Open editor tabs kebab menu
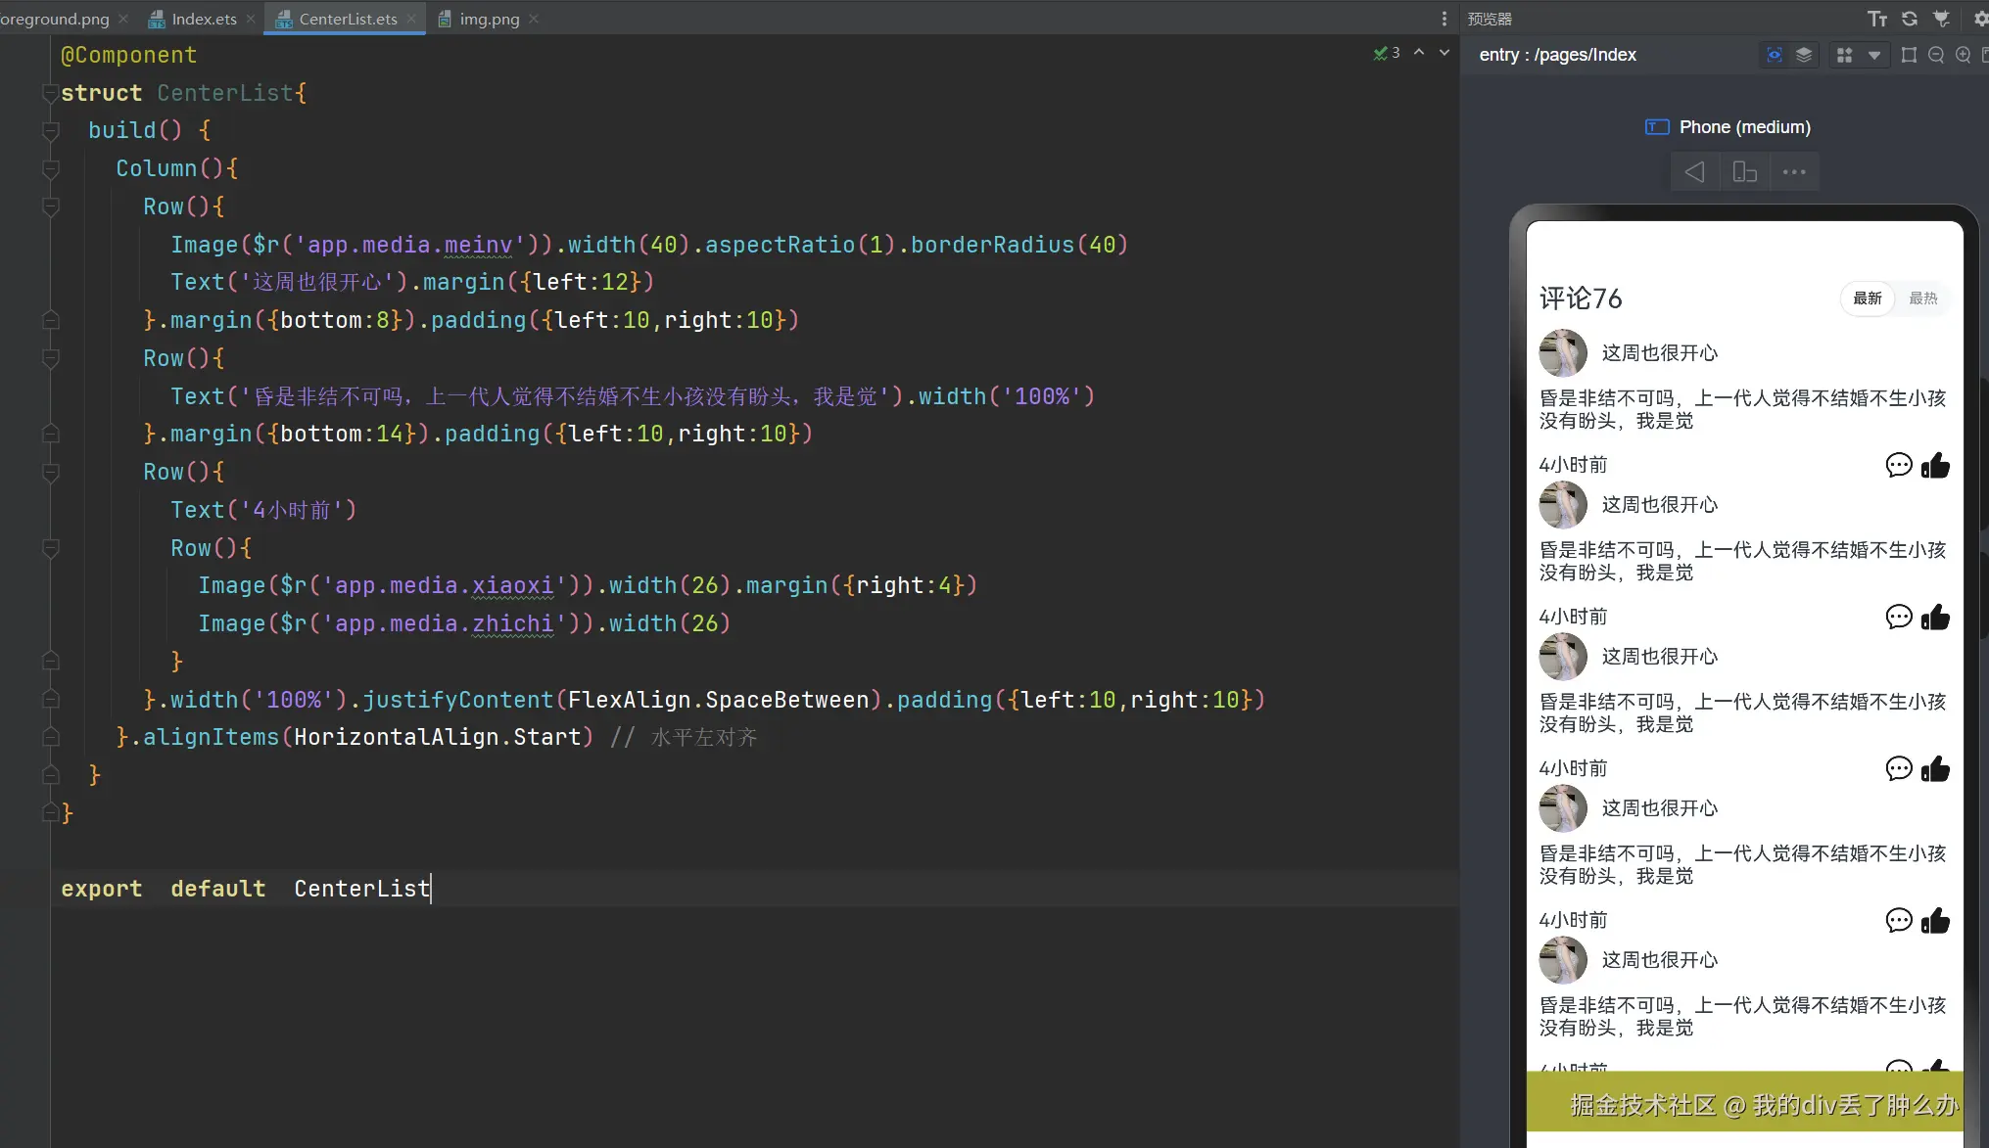The height and width of the screenshot is (1148, 1989). (1444, 19)
